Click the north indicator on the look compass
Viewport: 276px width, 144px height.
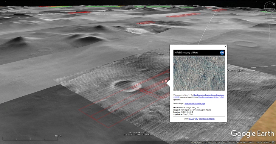click(x=273, y=4)
